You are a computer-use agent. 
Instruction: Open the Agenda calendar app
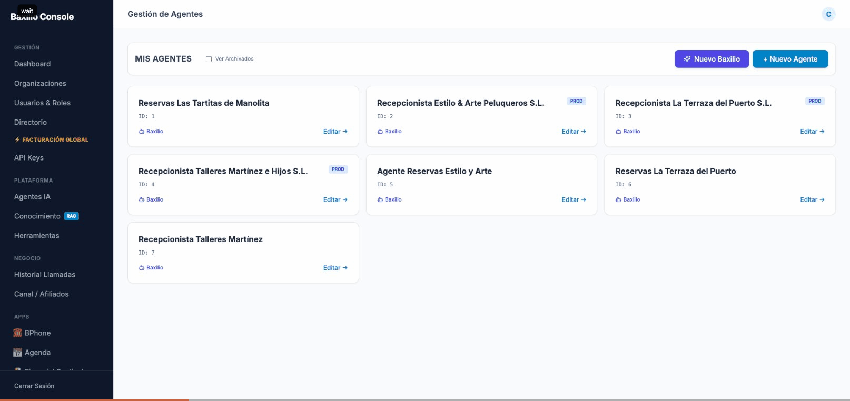pos(32,353)
